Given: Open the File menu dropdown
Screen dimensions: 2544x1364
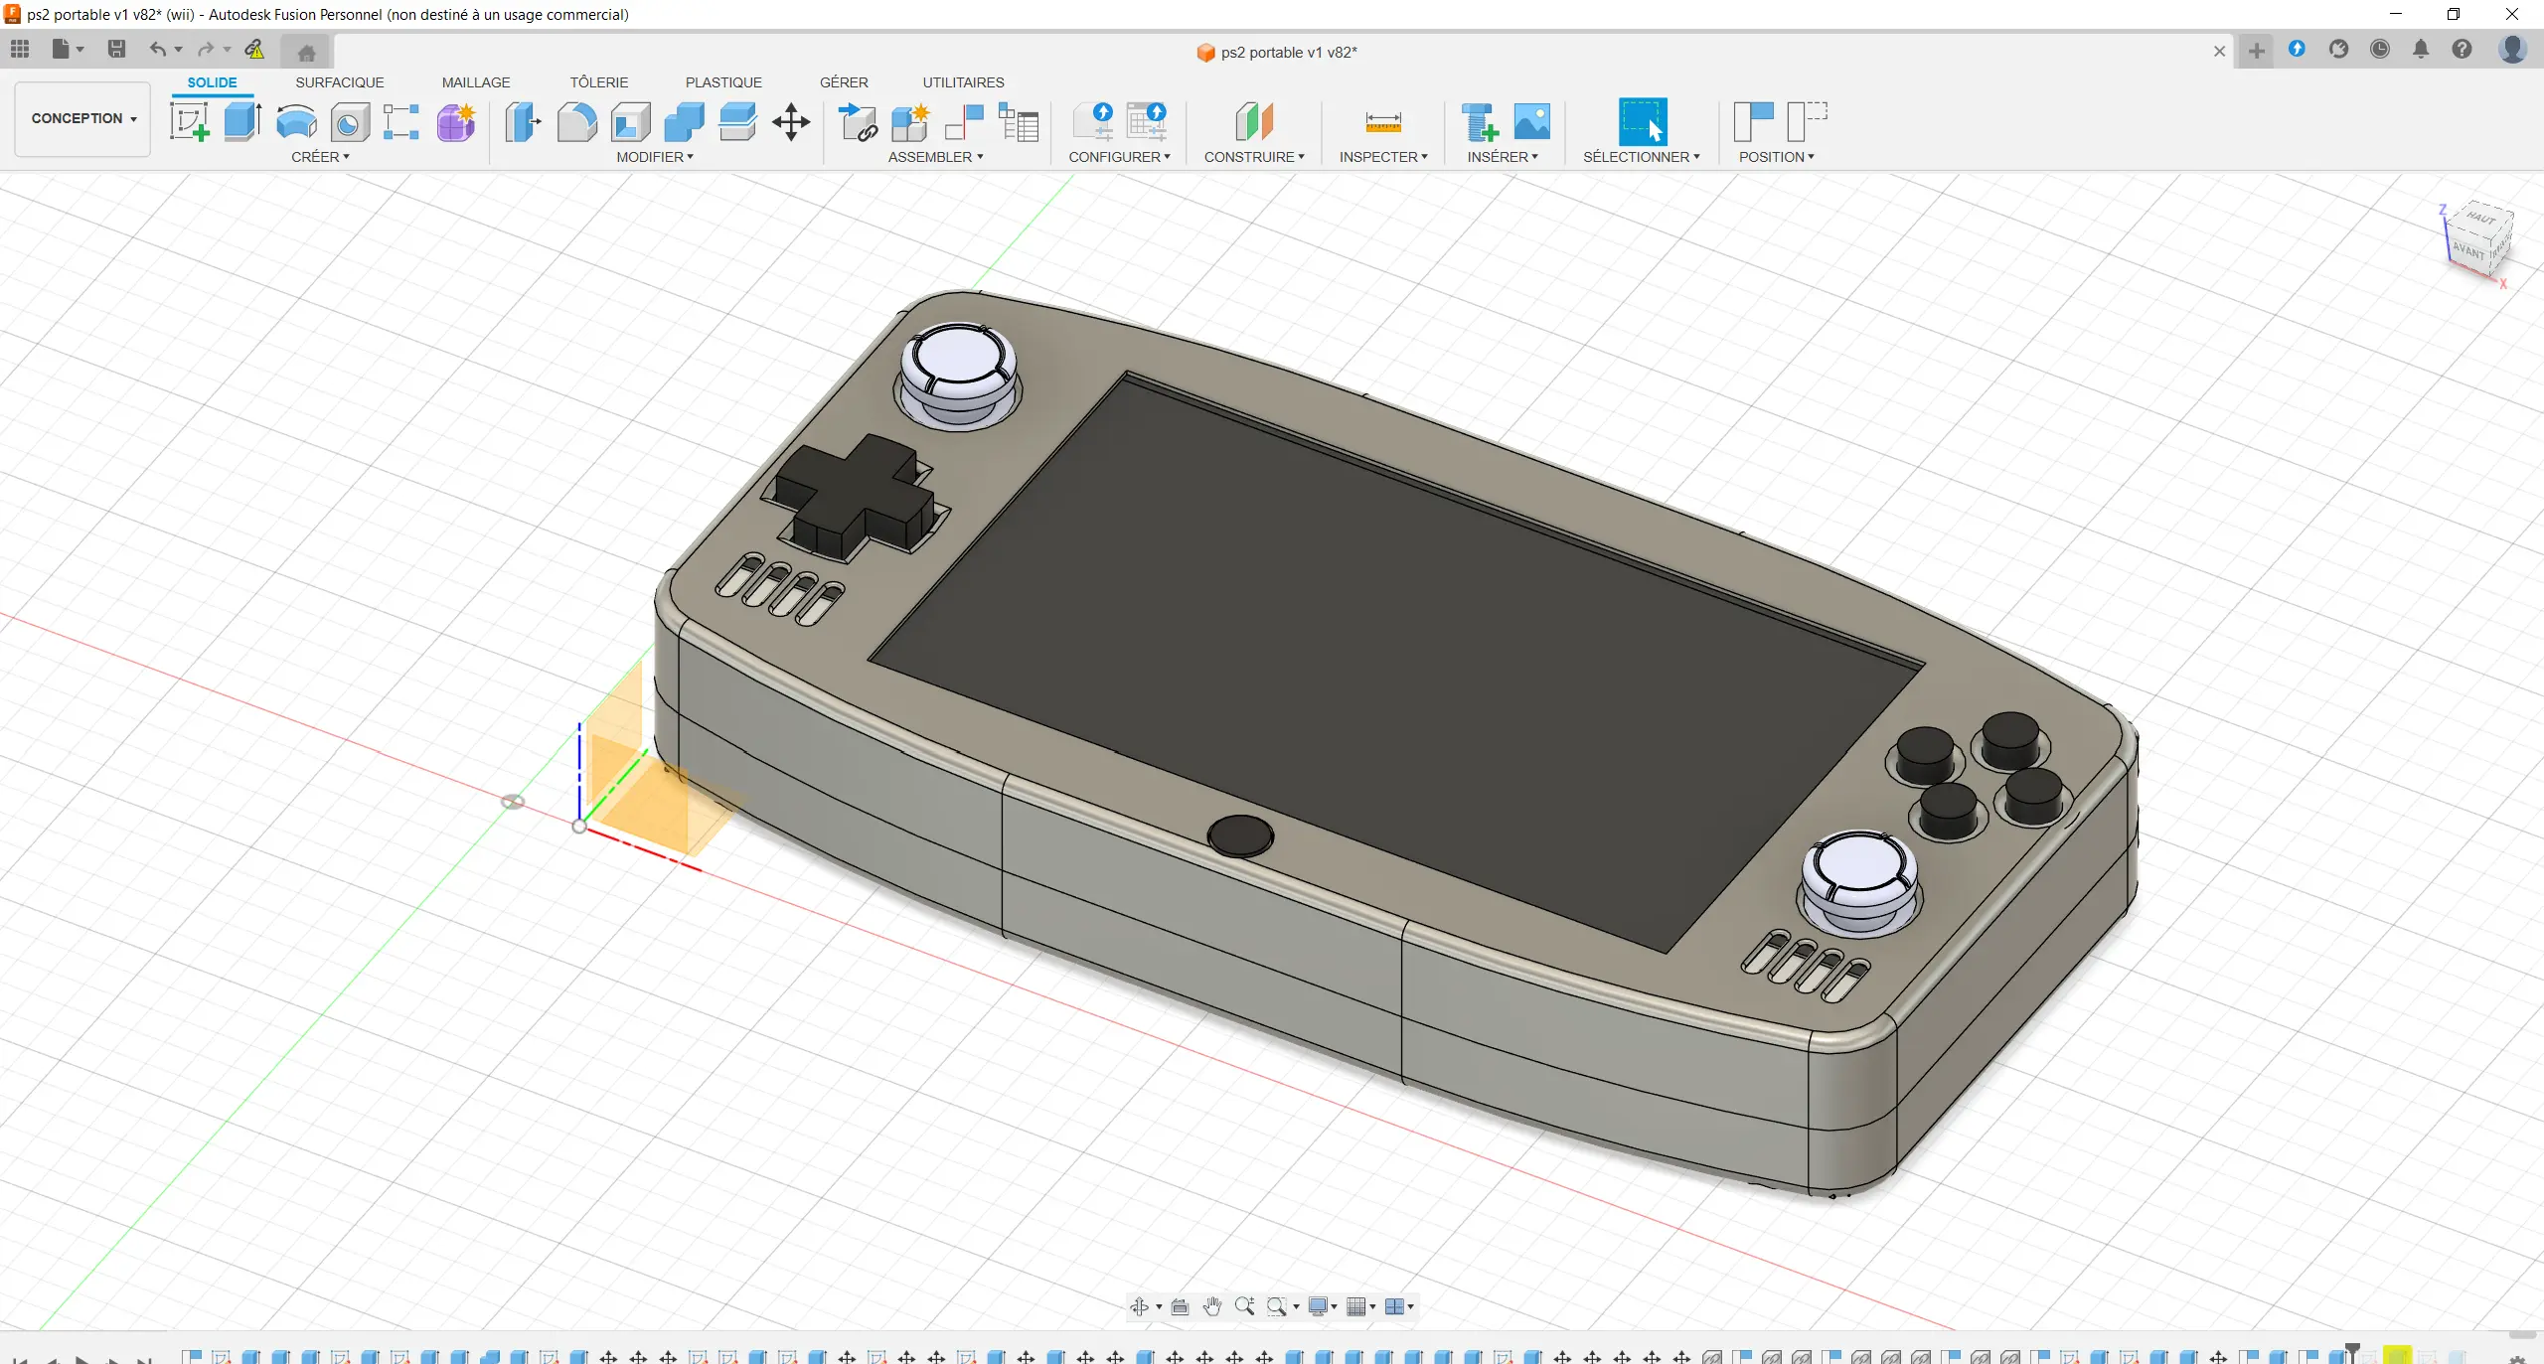Looking at the screenshot, I should point(68,49).
